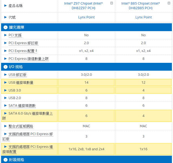173x163 pixels.
Task: Select the B85 PCI 支援 'No' cell
Action: pyautogui.click(x=144, y=35)
